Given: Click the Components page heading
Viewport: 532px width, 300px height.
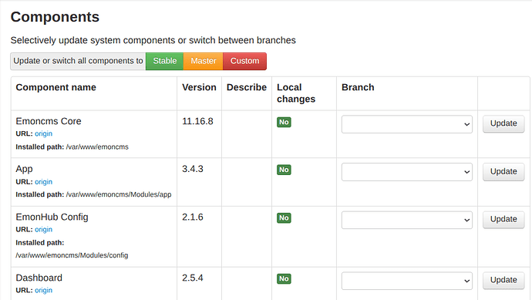Looking at the screenshot, I should pos(55,17).
